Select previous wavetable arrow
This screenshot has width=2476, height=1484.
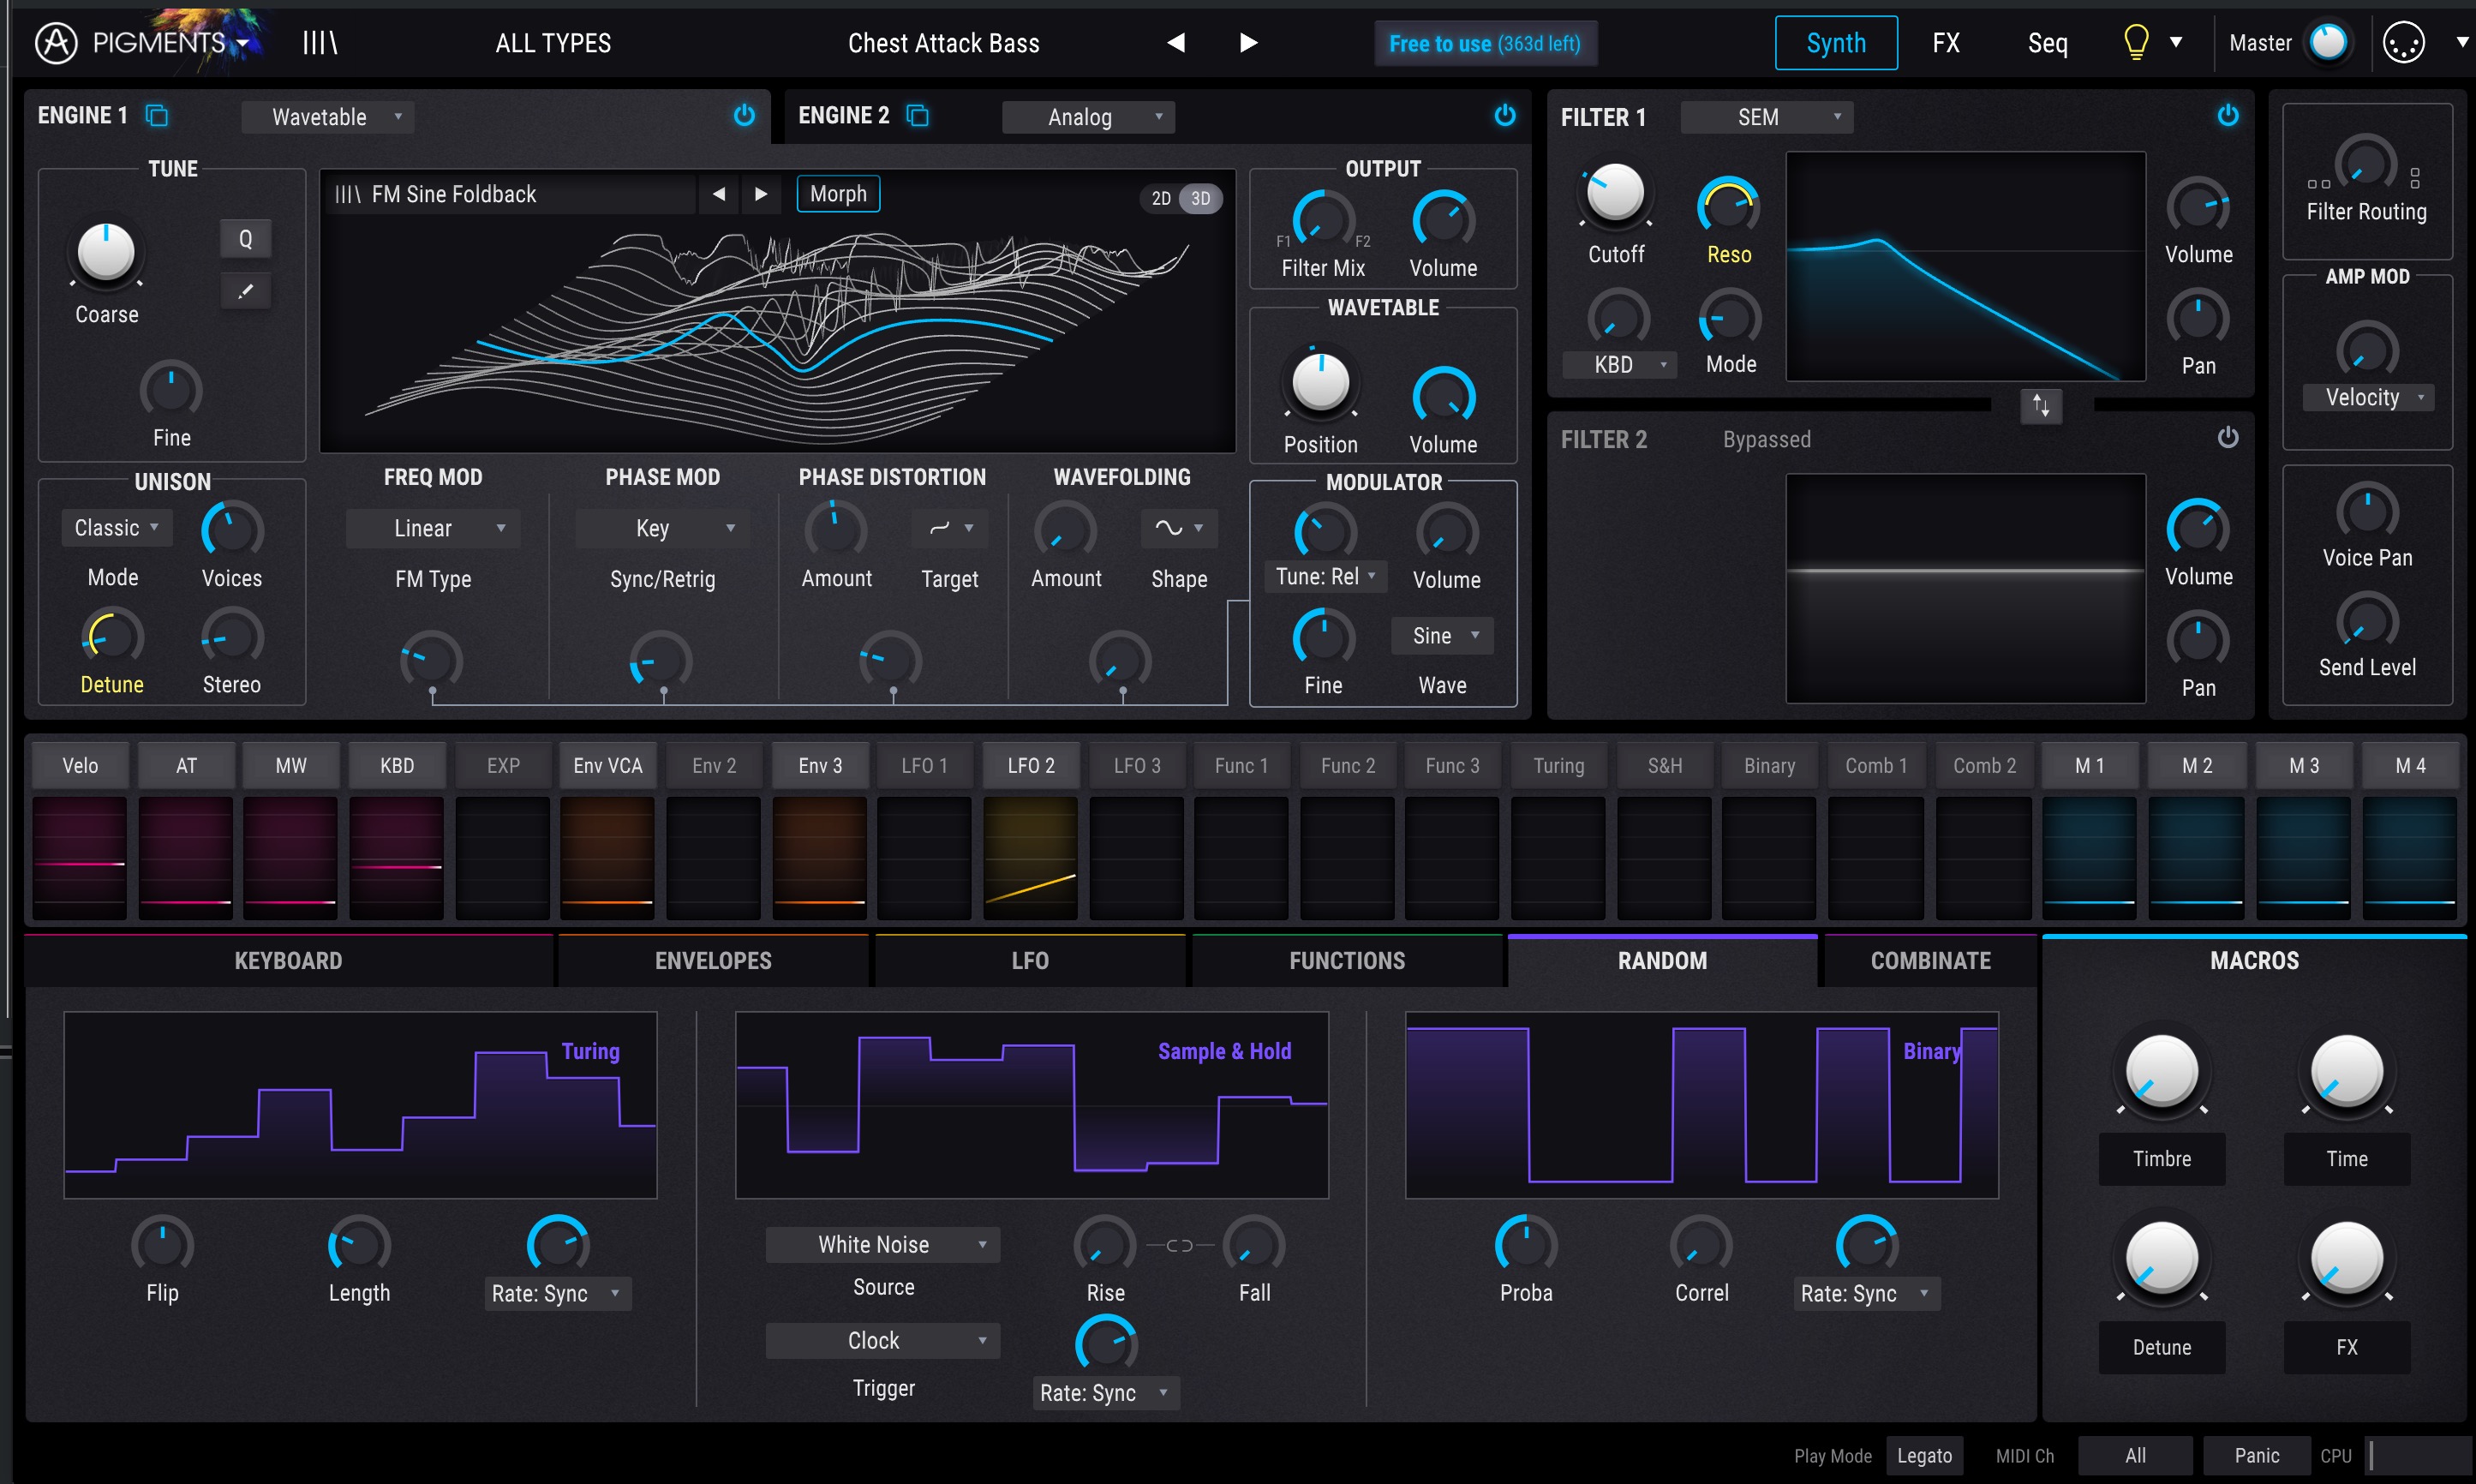[719, 194]
